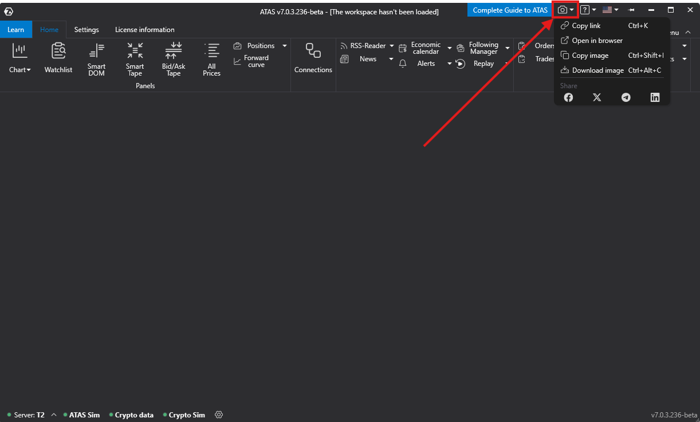Click the US flag language icon

coord(607,10)
